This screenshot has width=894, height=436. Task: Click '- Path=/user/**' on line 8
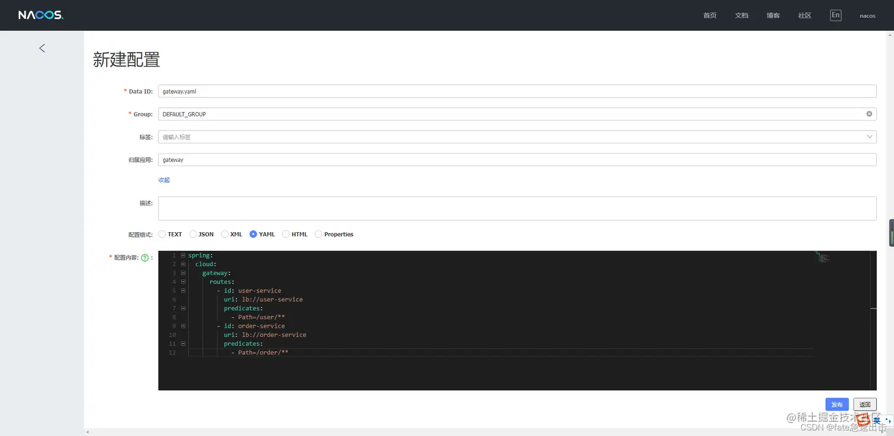coord(258,317)
